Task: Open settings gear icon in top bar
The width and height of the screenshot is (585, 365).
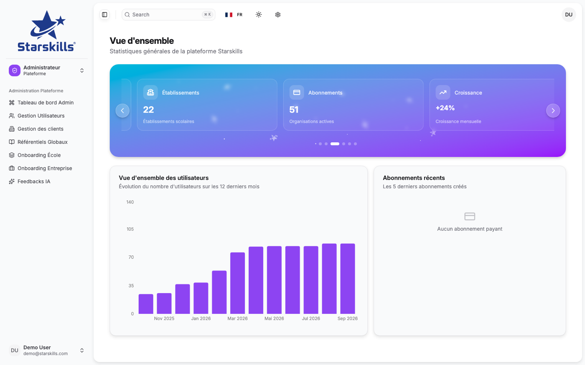Action: 278,15
